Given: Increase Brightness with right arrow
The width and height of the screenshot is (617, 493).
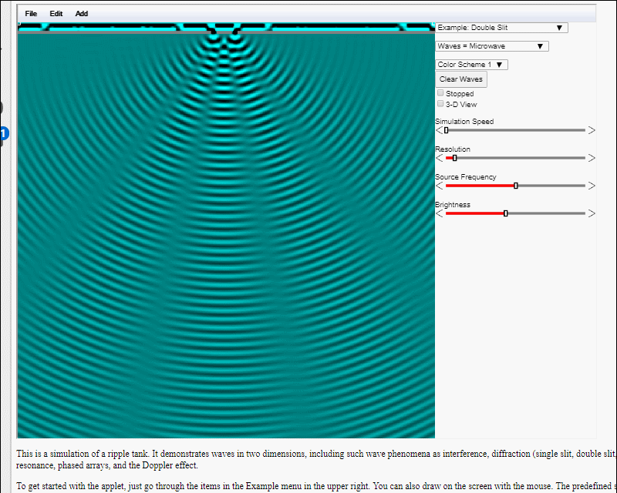Looking at the screenshot, I should [592, 213].
